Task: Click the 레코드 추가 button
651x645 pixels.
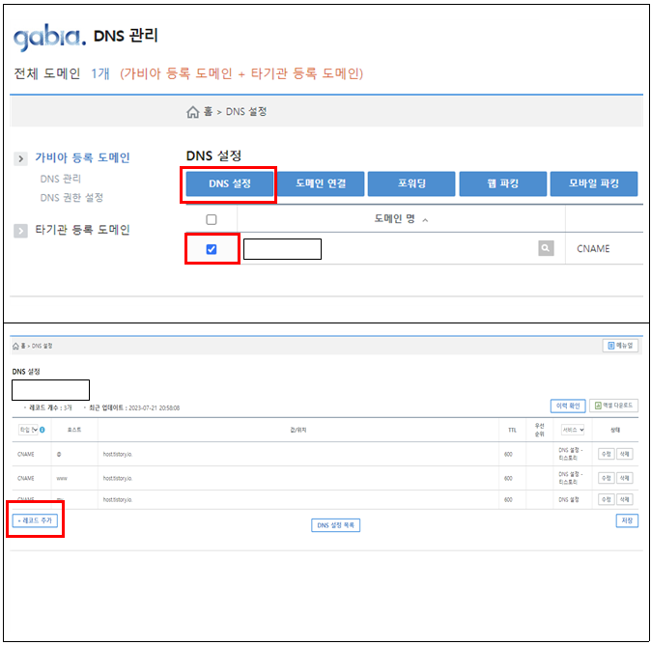Action: 35,520
